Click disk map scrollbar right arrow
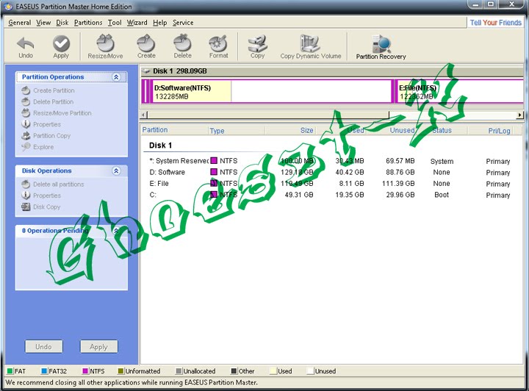This screenshot has width=529, height=391. click(519, 115)
